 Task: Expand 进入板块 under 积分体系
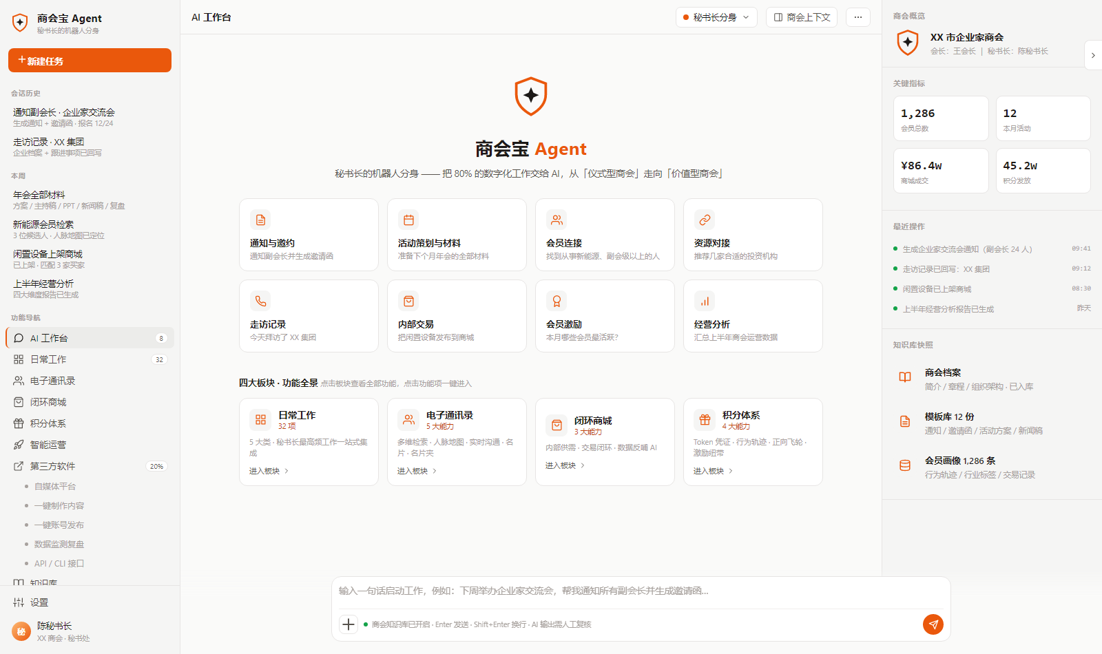coord(714,472)
